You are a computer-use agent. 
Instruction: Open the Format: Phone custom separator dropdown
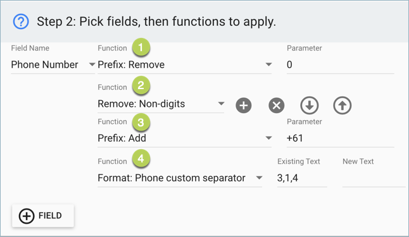coord(180,178)
